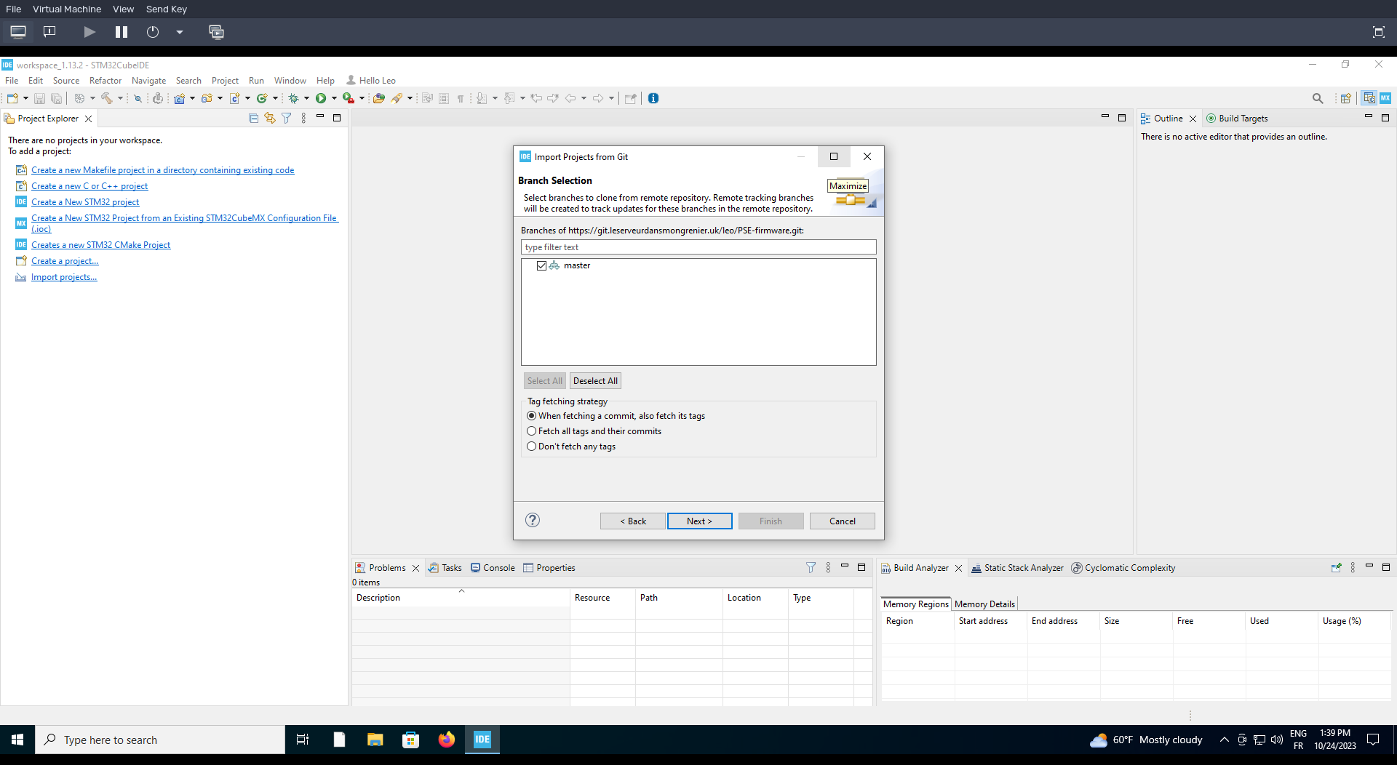Click 'Create a New STM32 project' link
1397x765 pixels.
click(x=85, y=202)
